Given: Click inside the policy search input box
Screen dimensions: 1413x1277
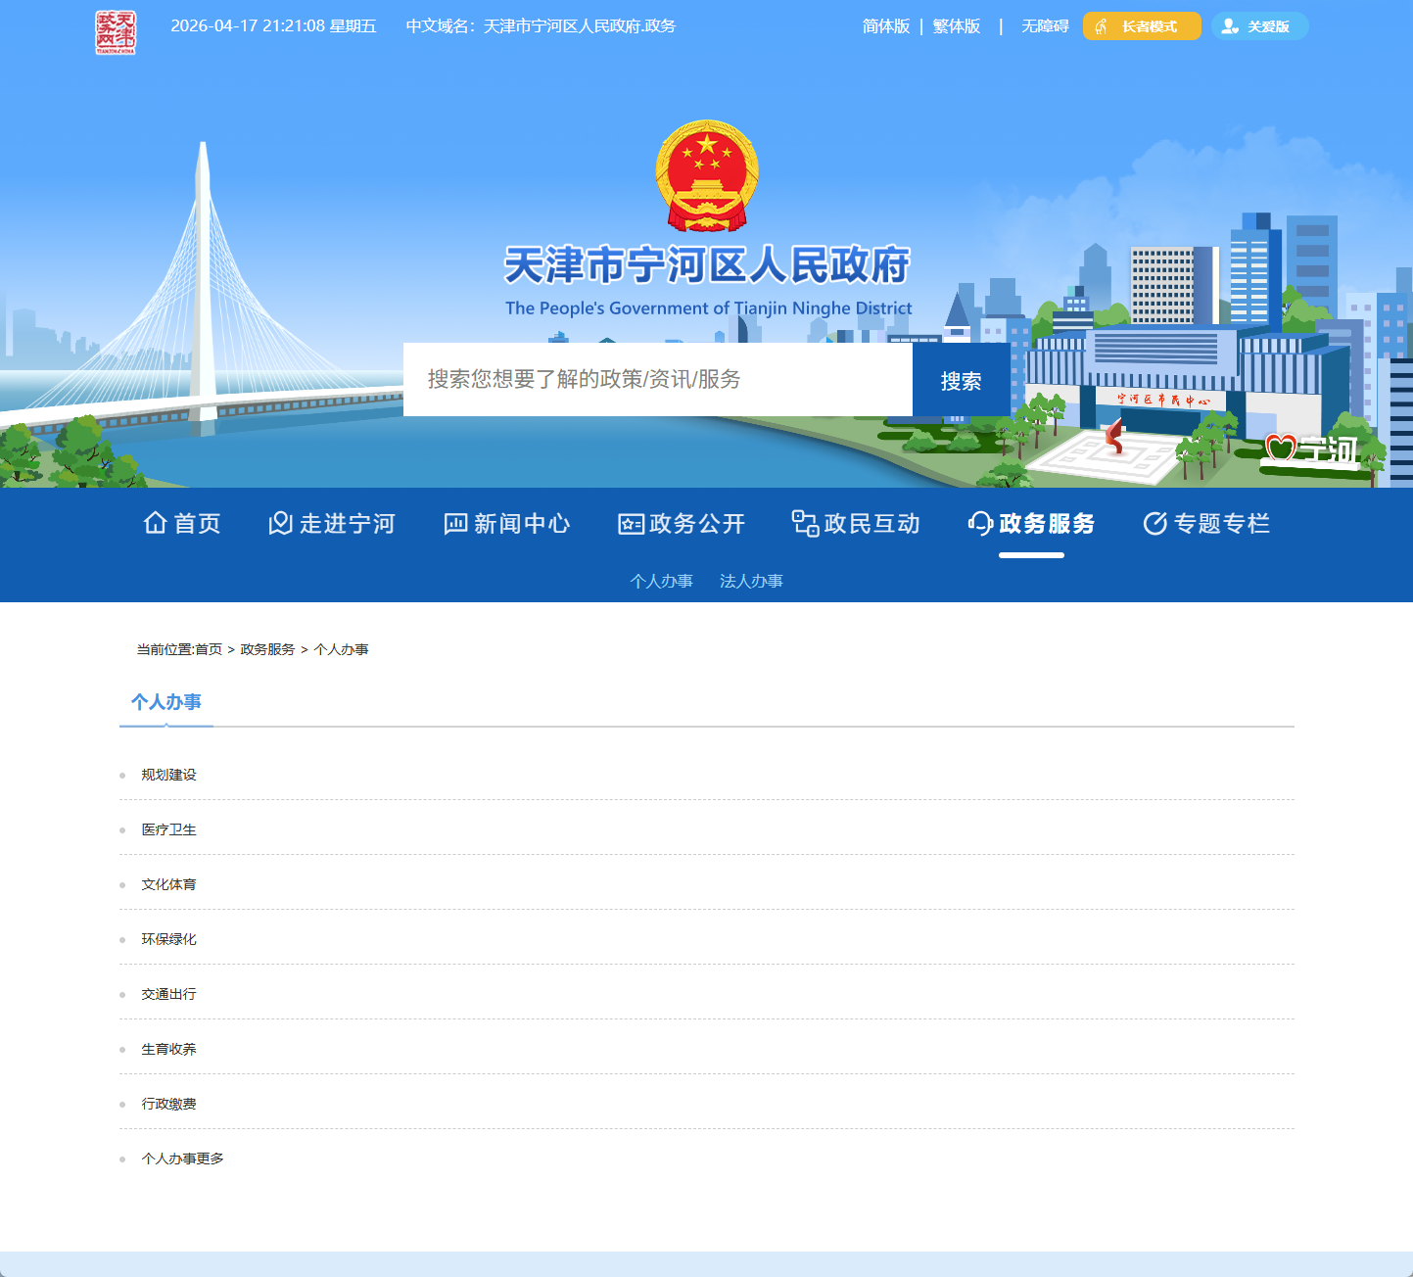Looking at the screenshot, I should pyautogui.click(x=656, y=380).
